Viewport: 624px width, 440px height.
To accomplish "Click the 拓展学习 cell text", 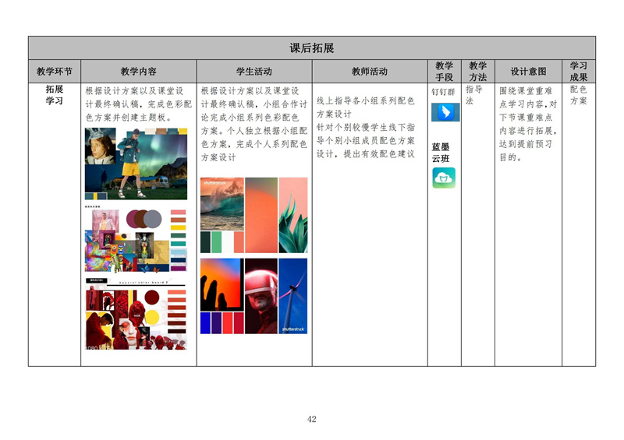I will (54, 94).
